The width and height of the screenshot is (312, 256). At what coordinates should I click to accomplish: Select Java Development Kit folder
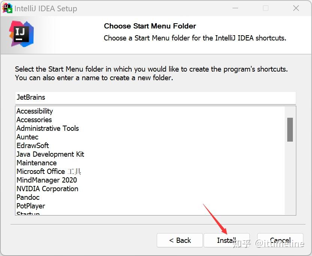(x=50, y=154)
